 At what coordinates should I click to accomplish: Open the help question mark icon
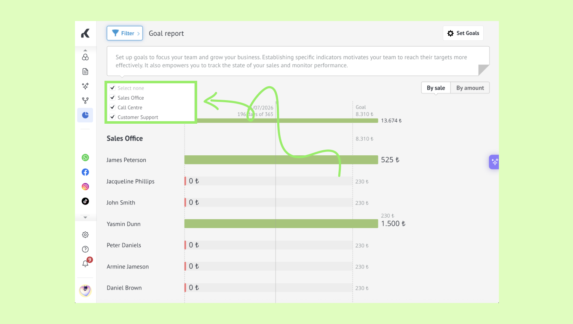[86, 249]
